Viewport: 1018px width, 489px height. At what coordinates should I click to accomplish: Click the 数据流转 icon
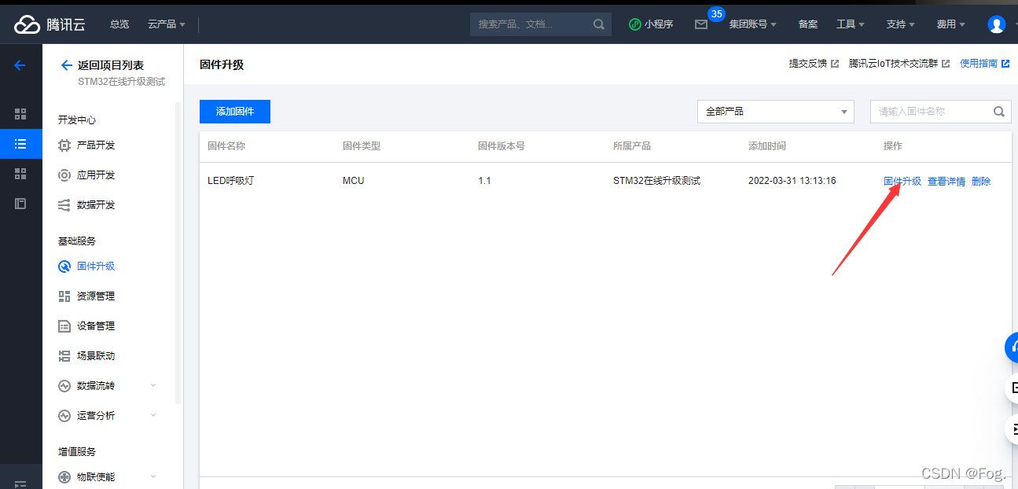(x=64, y=386)
